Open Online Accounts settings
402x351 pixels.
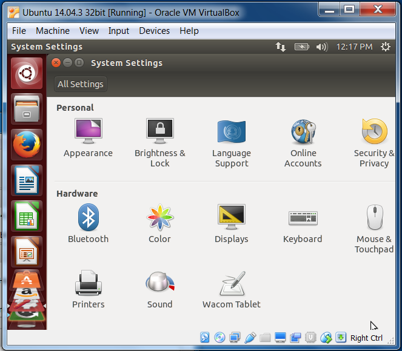tap(303, 143)
